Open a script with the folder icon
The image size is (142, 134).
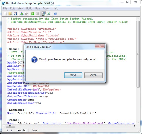pyautogui.click(x=10, y=14)
